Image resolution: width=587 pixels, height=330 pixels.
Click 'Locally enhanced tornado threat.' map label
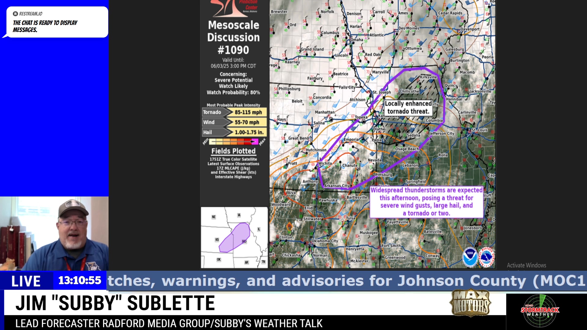pos(408,108)
